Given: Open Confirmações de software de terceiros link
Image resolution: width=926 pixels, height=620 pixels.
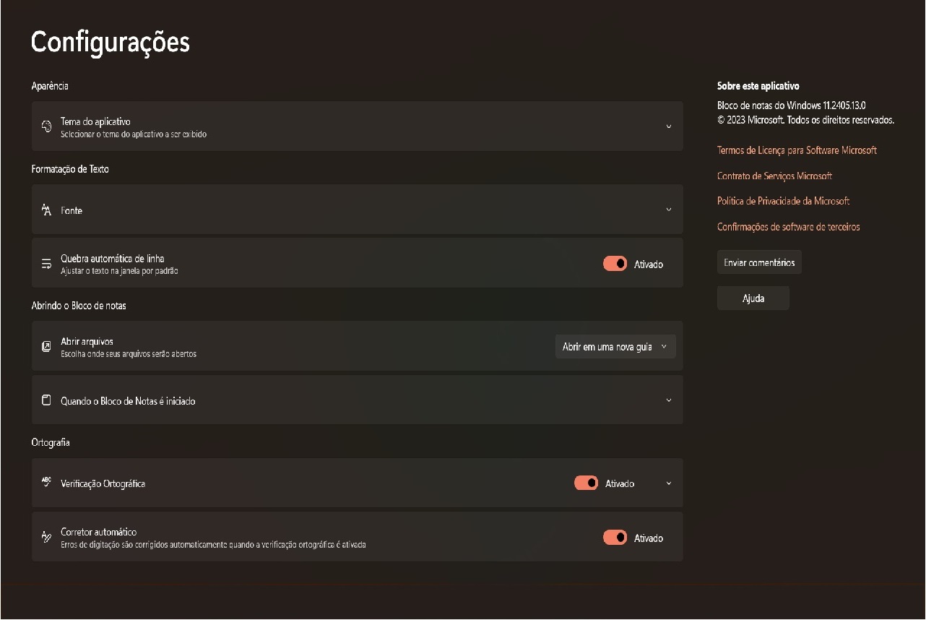Looking at the screenshot, I should click(788, 227).
